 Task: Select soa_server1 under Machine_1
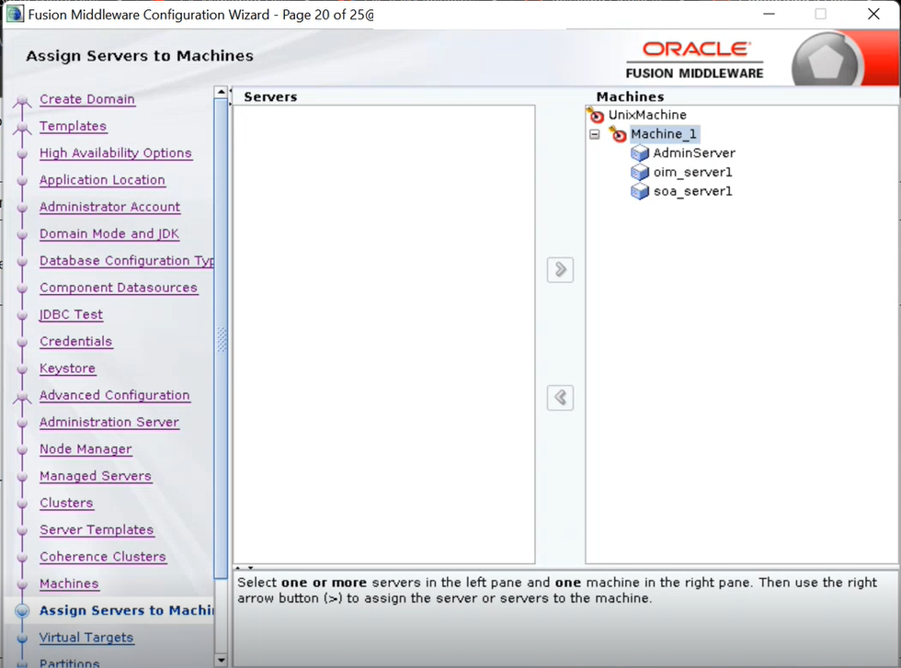point(692,191)
